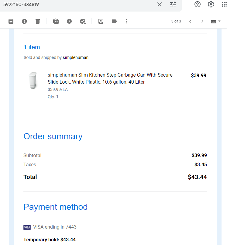Image resolution: width=227 pixels, height=245 pixels.
Task: Add email to Tasks
Action: click(x=83, y=21)
